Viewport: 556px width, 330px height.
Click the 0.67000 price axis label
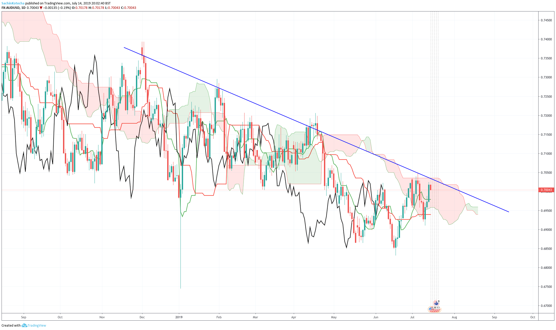(546, 306)
